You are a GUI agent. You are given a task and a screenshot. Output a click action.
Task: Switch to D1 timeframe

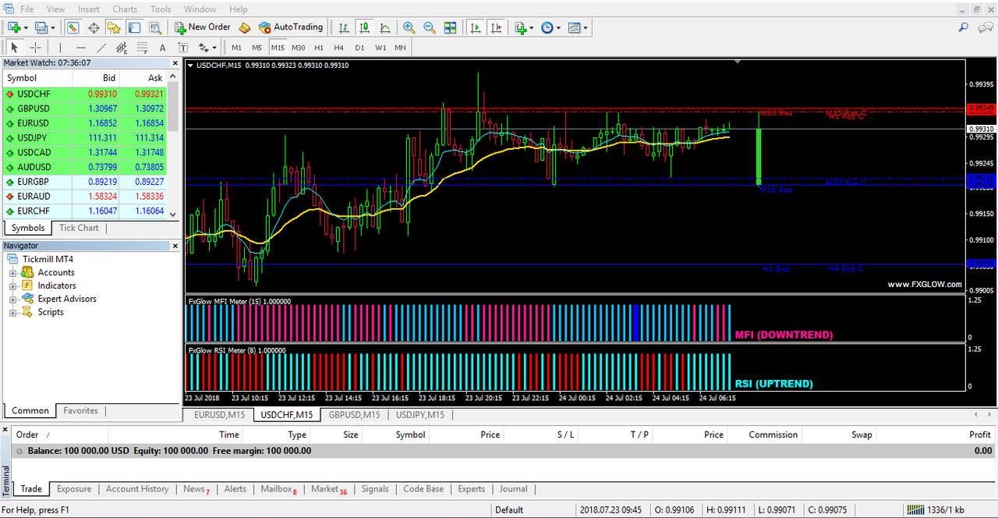[359, 48]
